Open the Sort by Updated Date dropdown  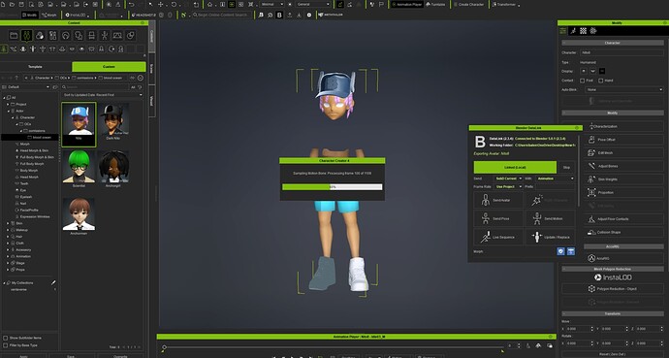click(x=103, y=95)
